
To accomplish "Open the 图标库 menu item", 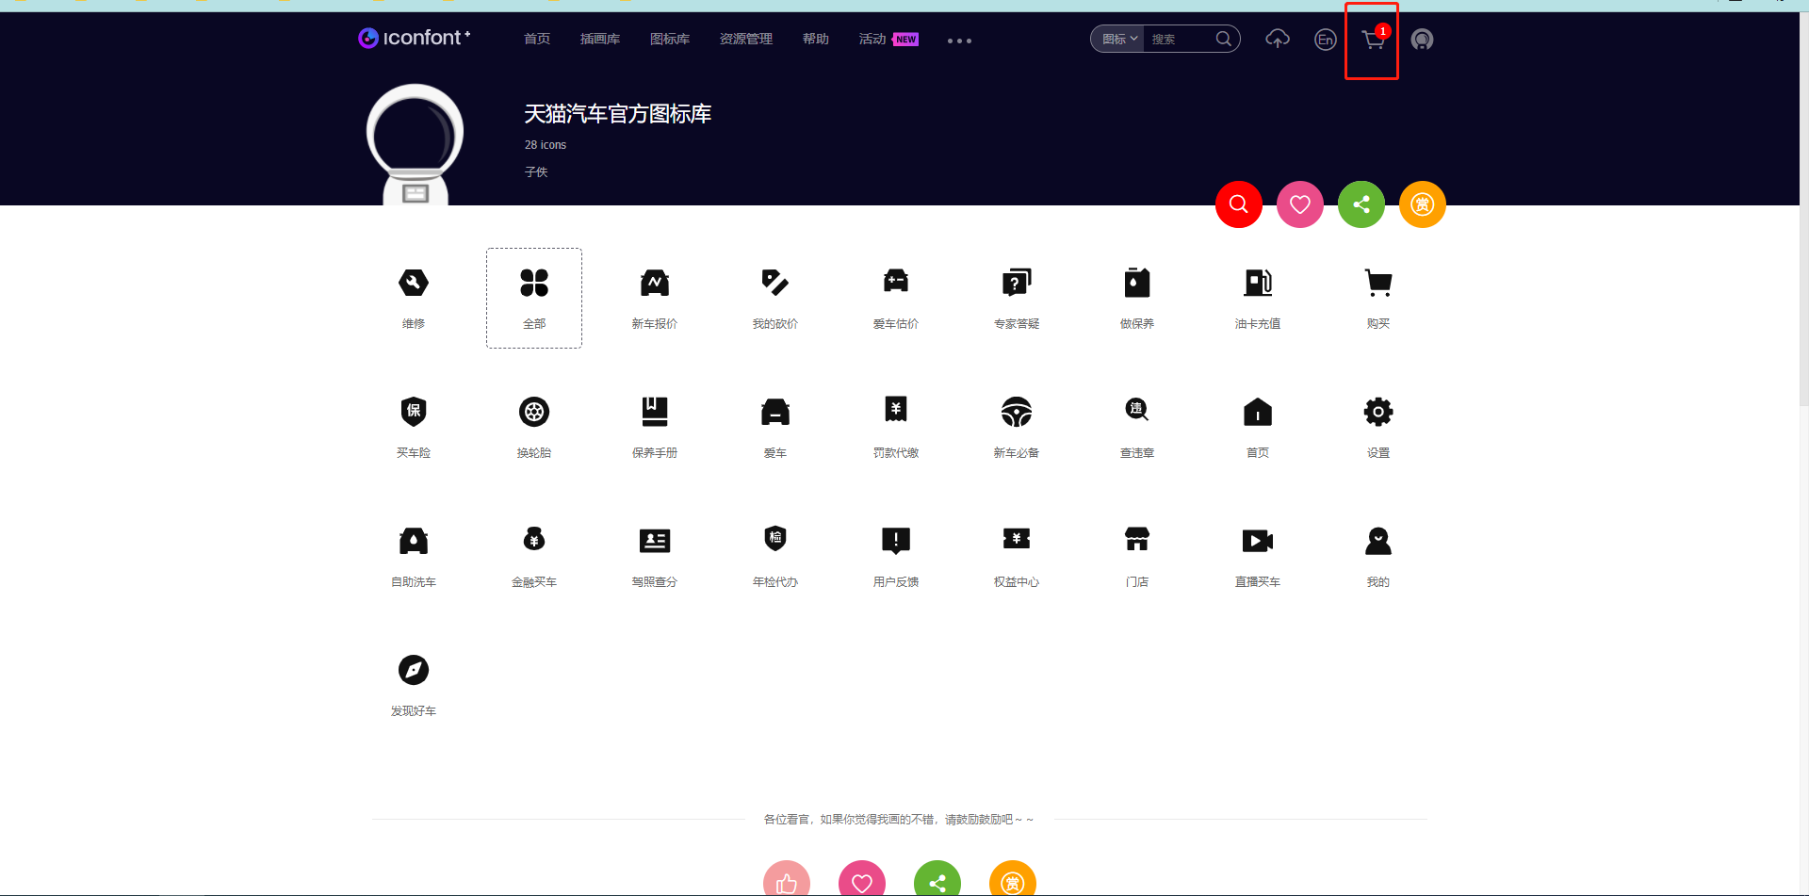I will pyautogui.click(x=670, y=39).
